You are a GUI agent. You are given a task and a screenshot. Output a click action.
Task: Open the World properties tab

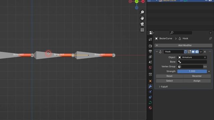150,68
